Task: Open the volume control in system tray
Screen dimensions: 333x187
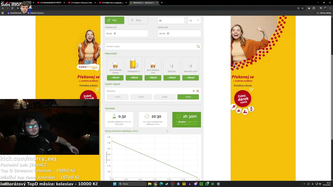Action: pos(320,184)
